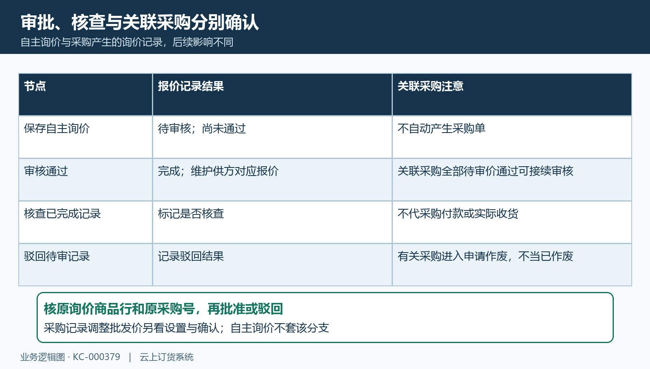
Task: Click the cell 记录驳回结果
Action: click(272, 265)
